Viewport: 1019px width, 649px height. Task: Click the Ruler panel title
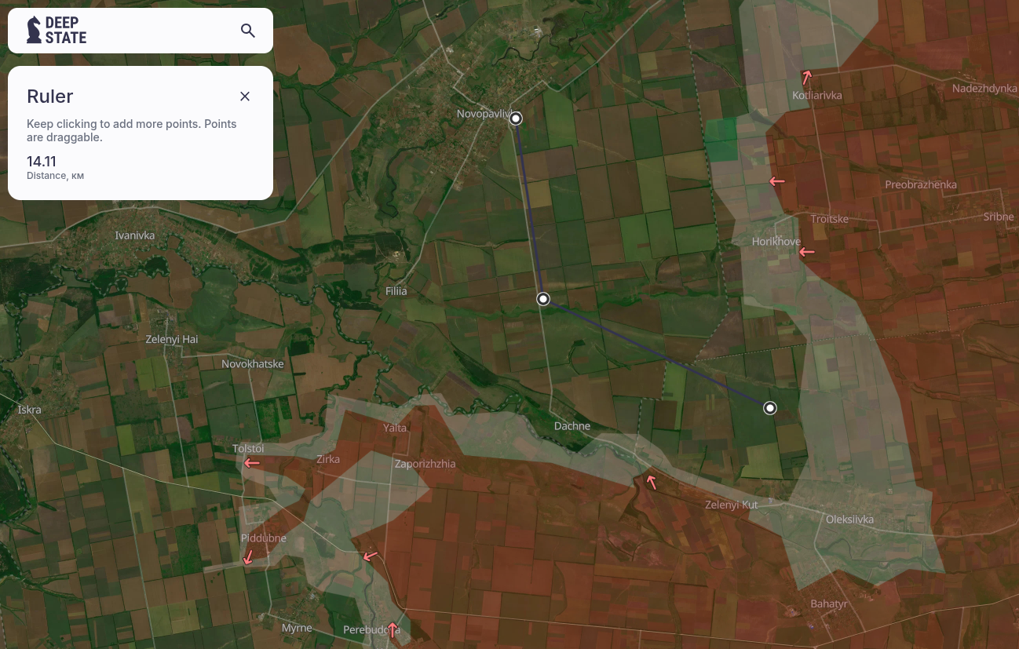(x=50, y=97)
